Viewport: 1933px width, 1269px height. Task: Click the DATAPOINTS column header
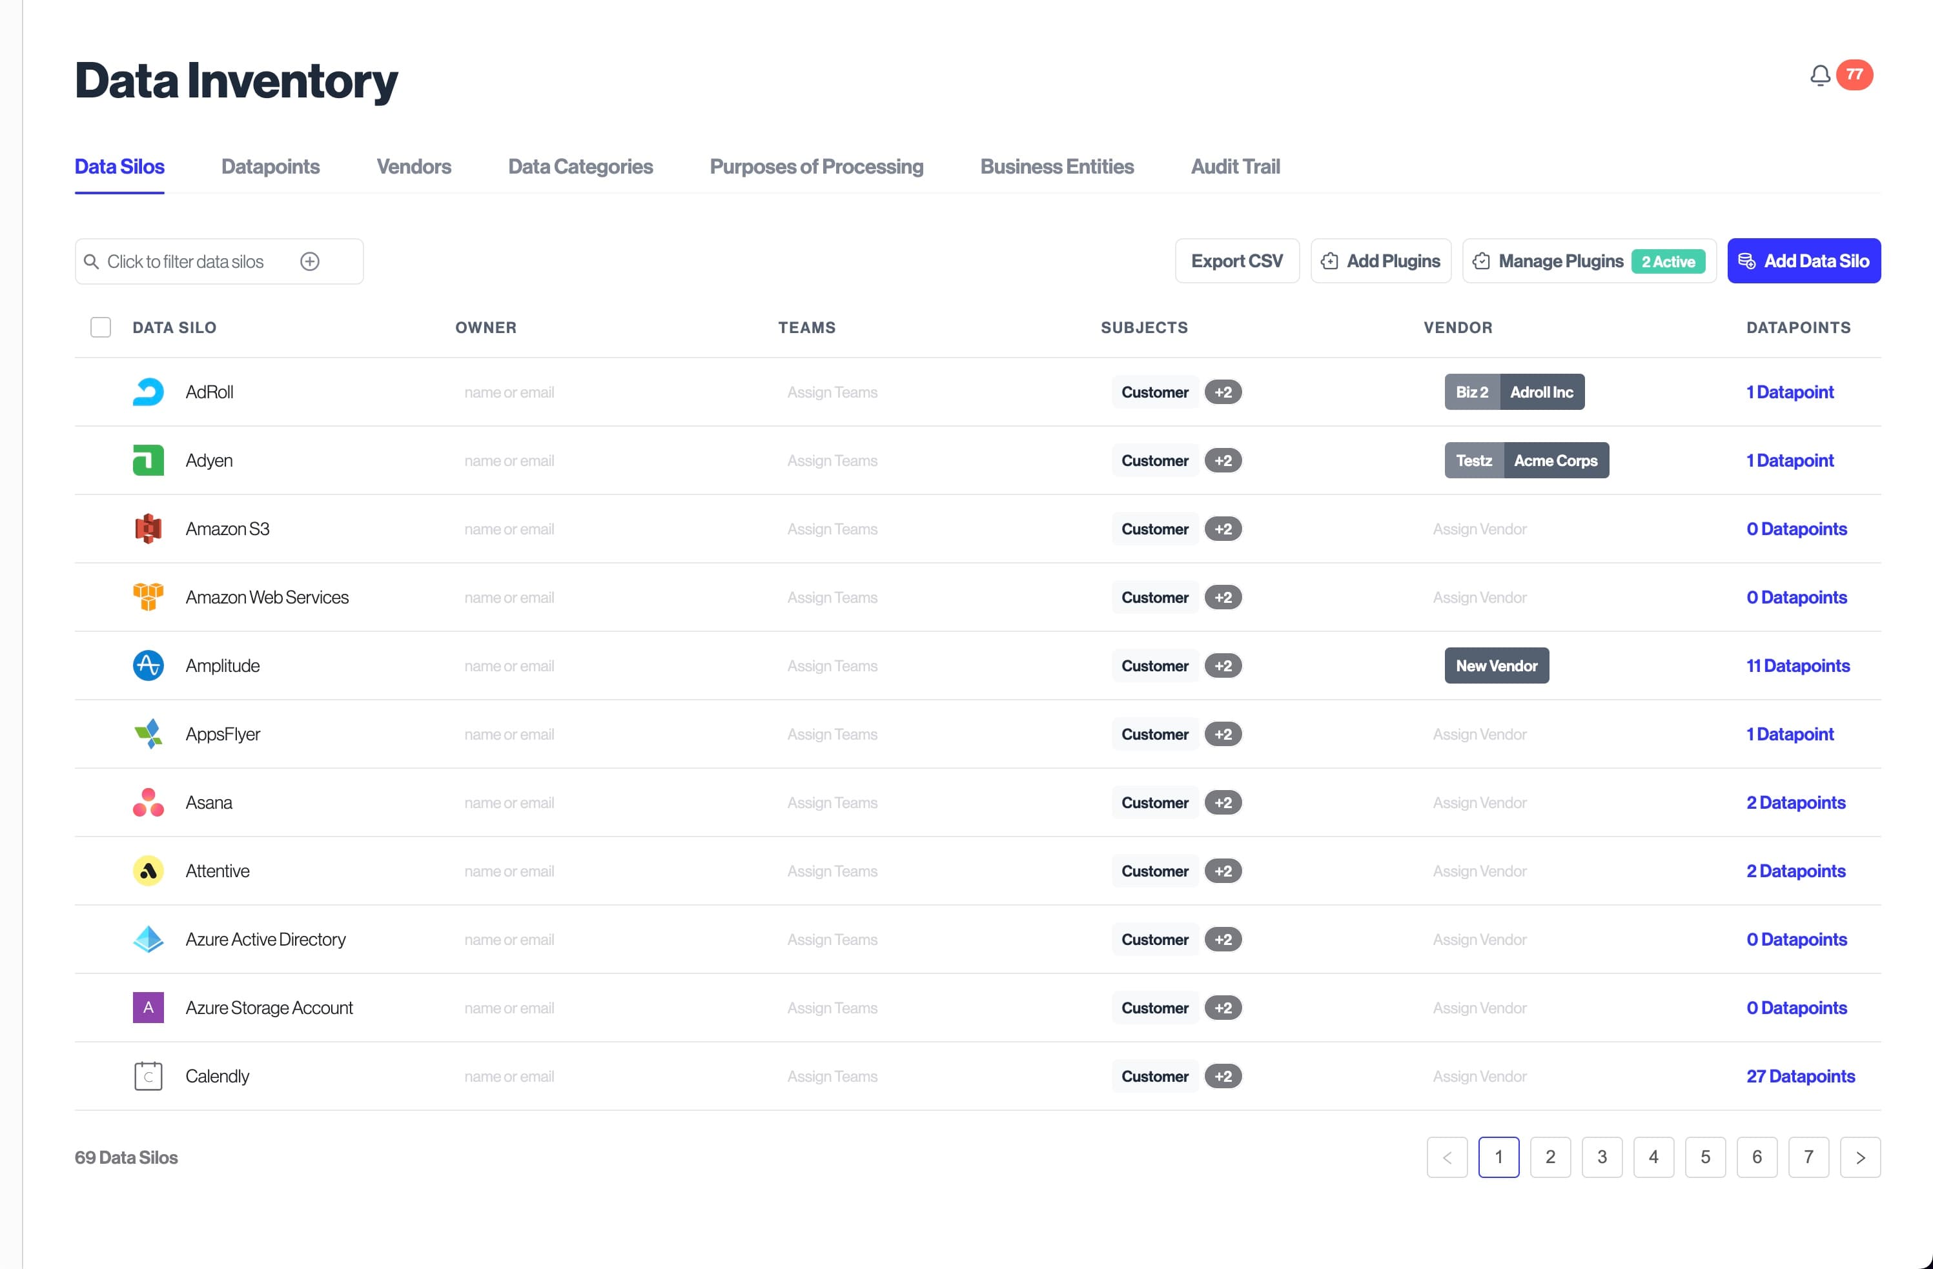(x=1798, y=327)
